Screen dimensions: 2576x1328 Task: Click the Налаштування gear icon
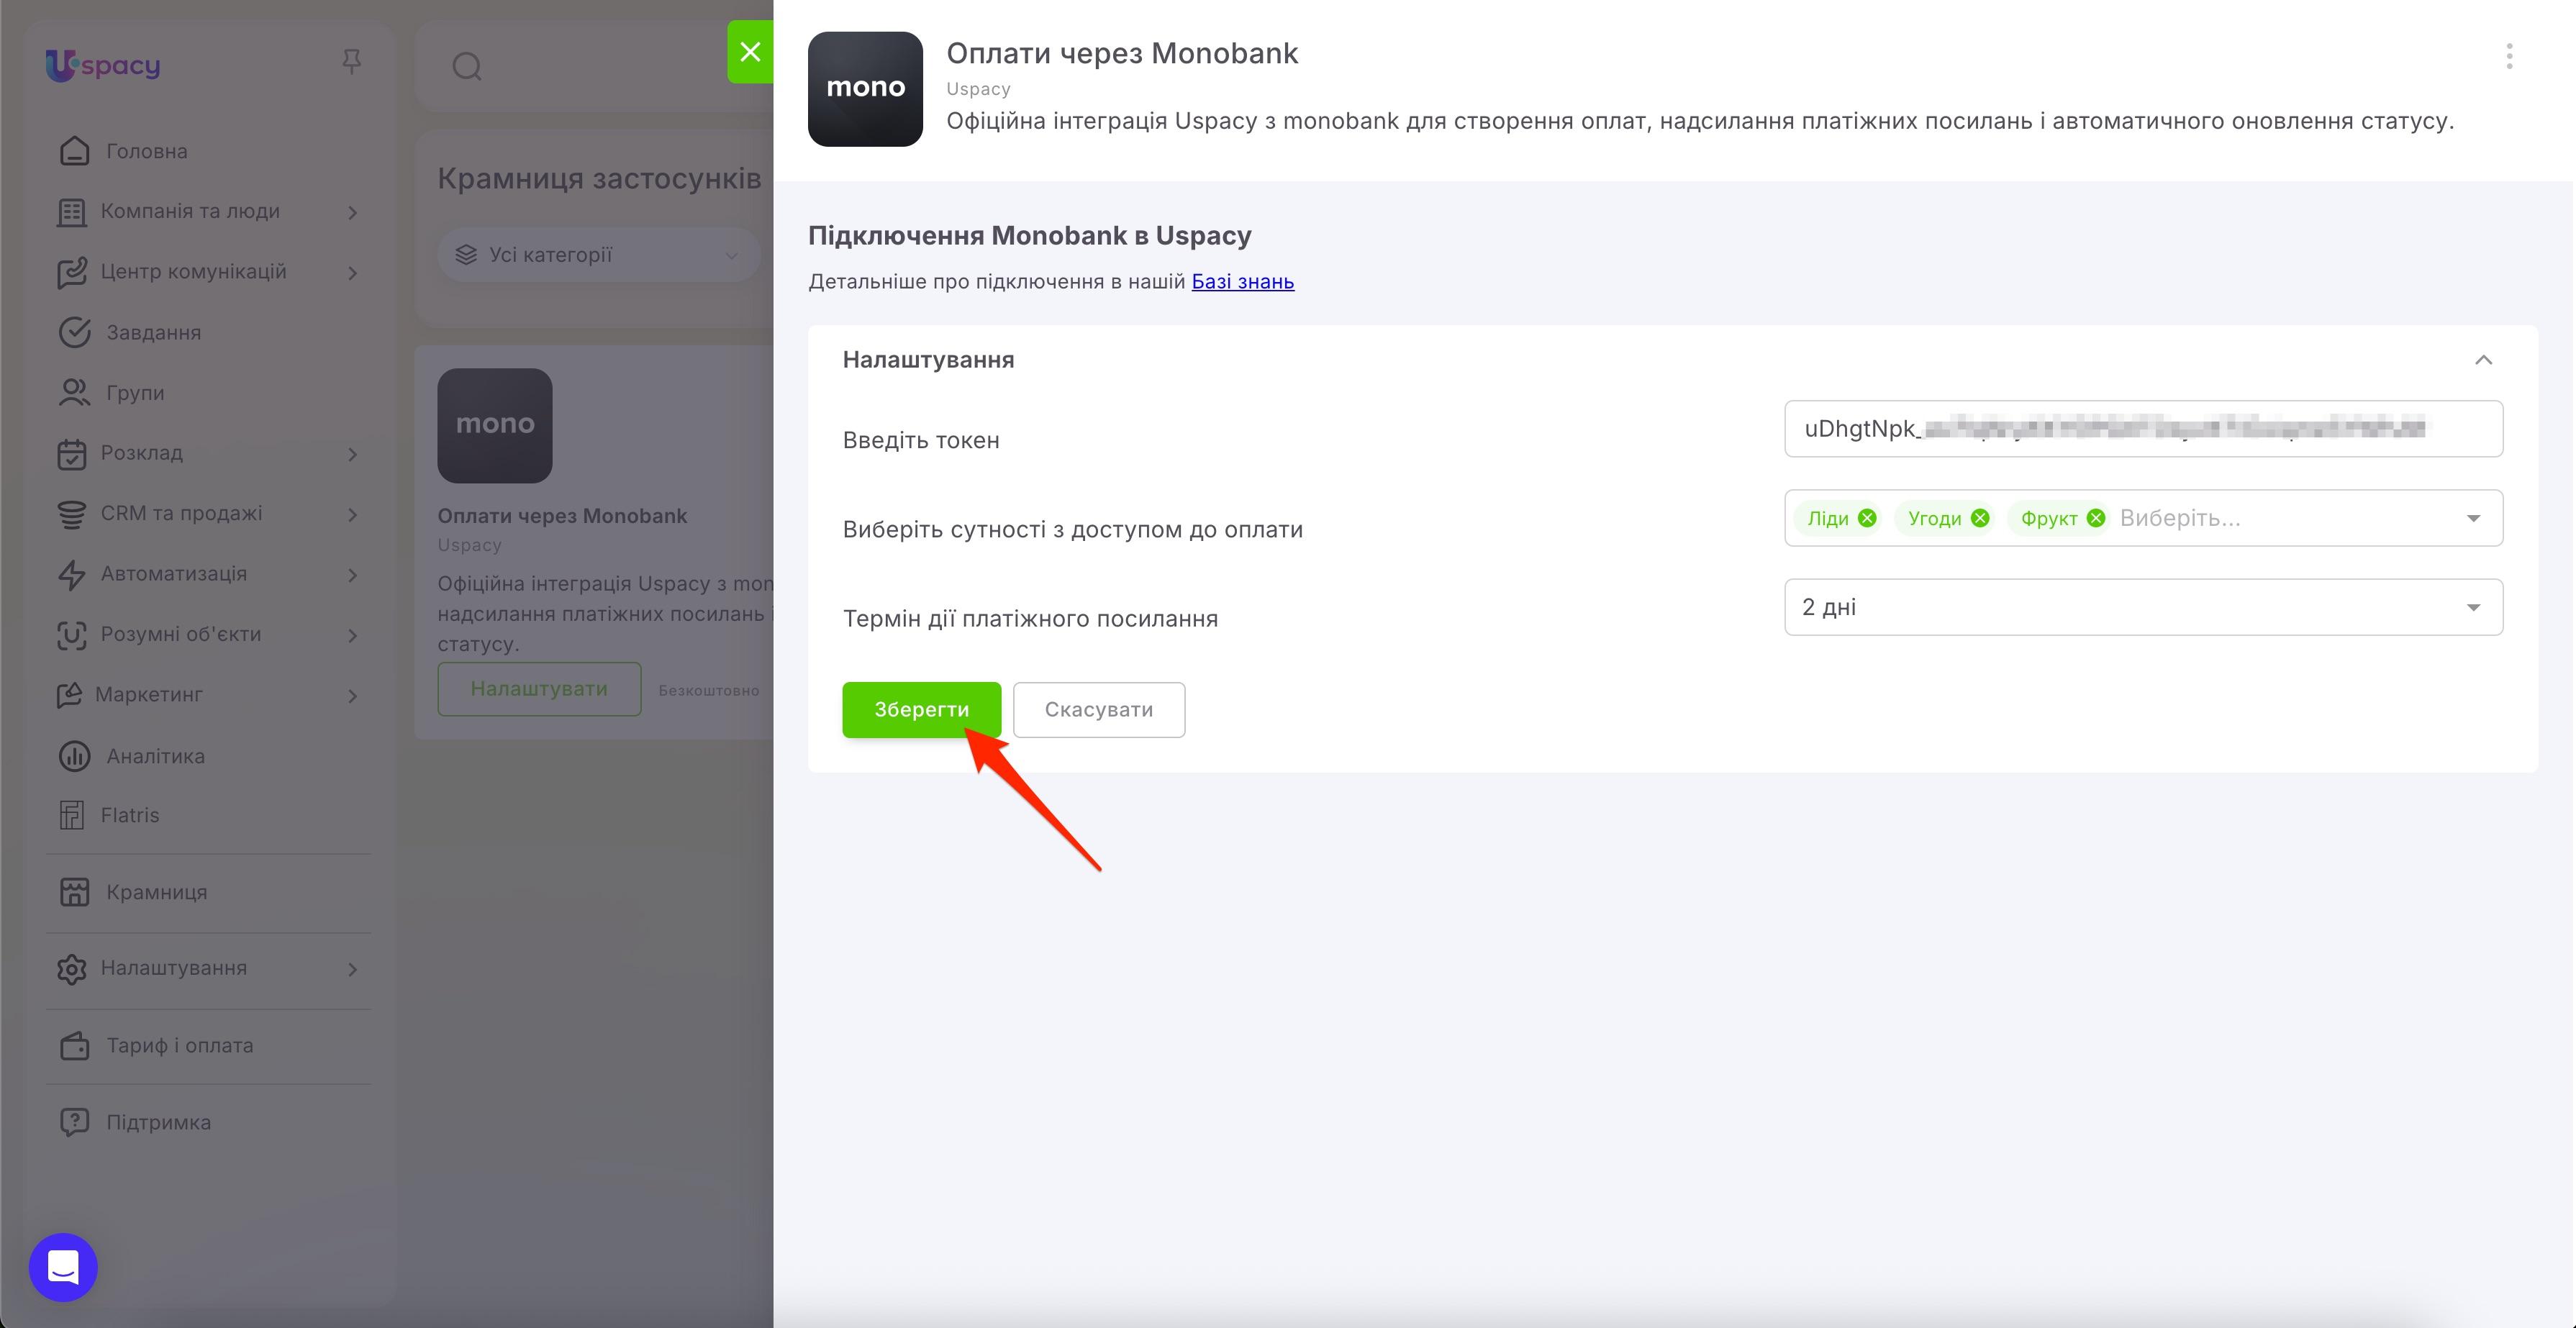[71, 969]
